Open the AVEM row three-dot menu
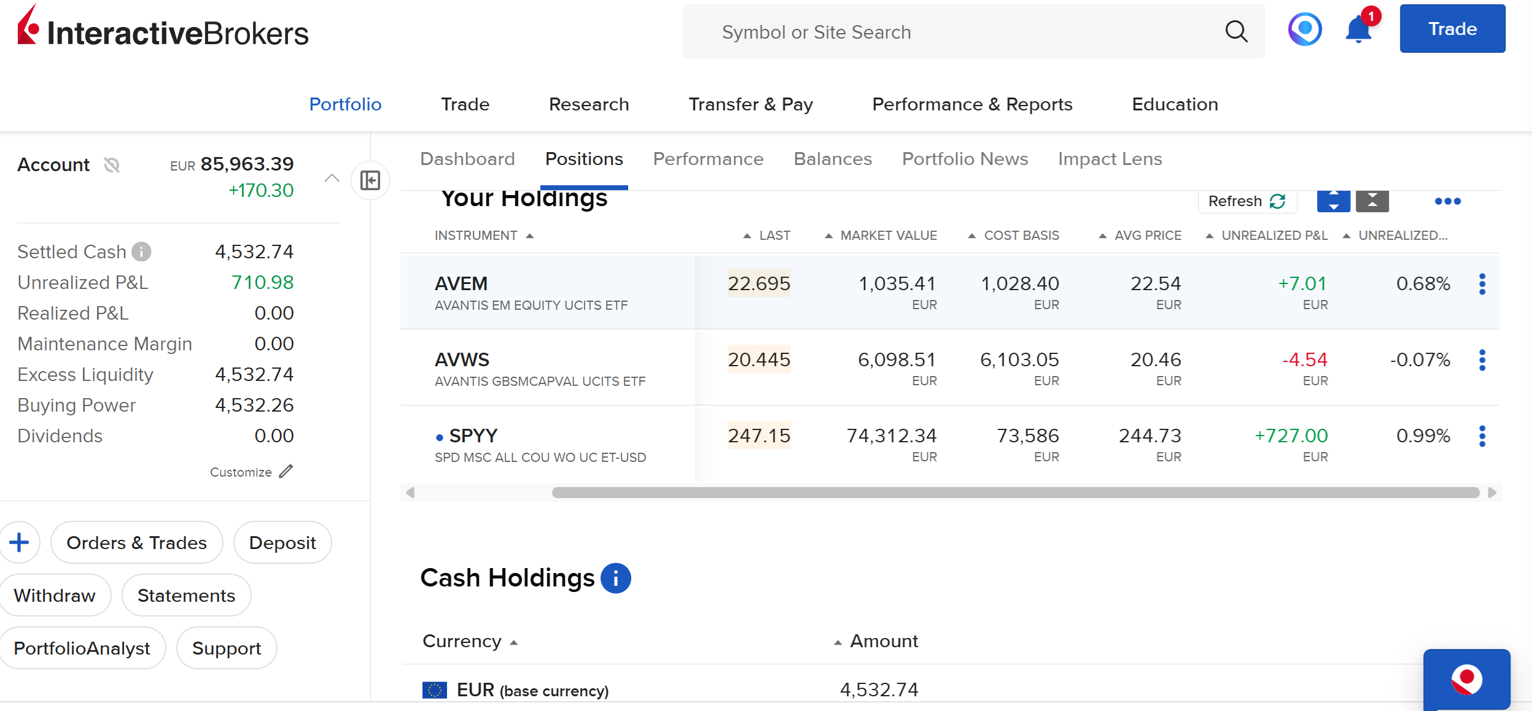The height and width of the screenshot is (711, 1532). 1482,284
